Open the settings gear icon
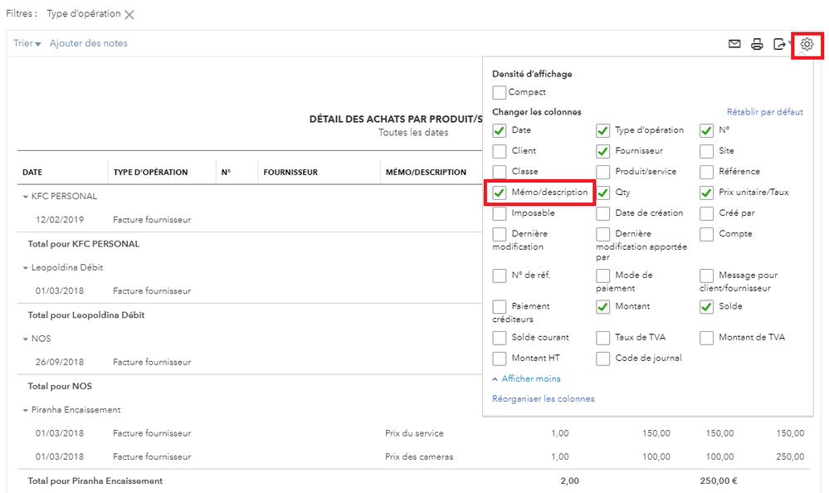 pyautogui.click(x=807, y=44)
